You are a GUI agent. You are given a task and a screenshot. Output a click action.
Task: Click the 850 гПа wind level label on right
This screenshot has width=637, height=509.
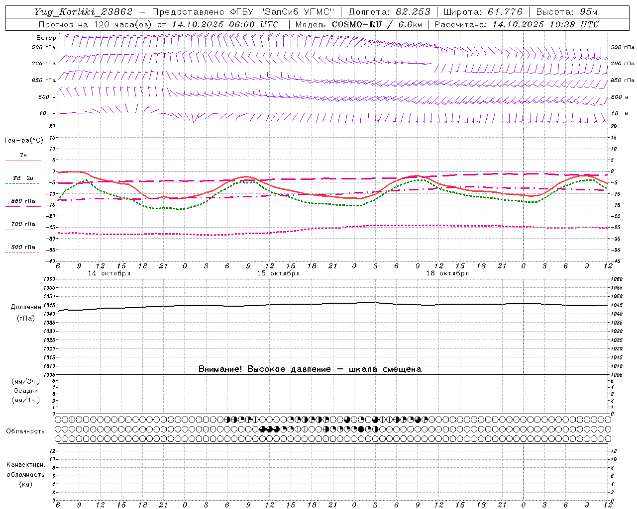pos(623,80)
